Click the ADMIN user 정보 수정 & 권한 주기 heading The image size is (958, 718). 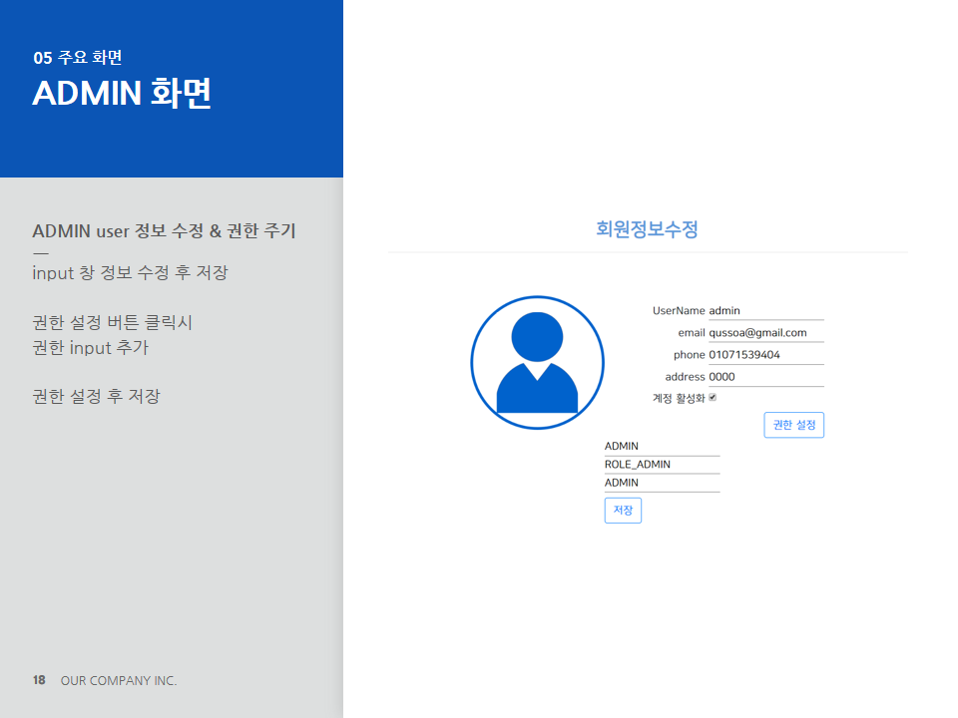pyautogui.click(x=164, y=231)
